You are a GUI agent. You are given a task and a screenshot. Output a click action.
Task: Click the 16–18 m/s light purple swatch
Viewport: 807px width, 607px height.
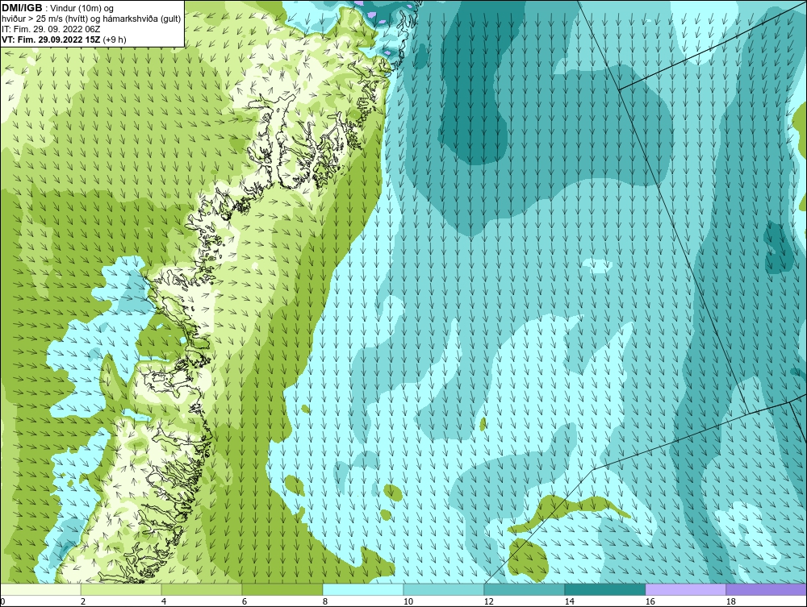point(685,589)
